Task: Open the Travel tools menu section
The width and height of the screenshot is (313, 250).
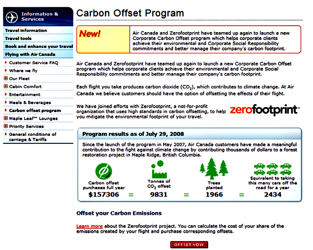Action: [x=38, y=39]
